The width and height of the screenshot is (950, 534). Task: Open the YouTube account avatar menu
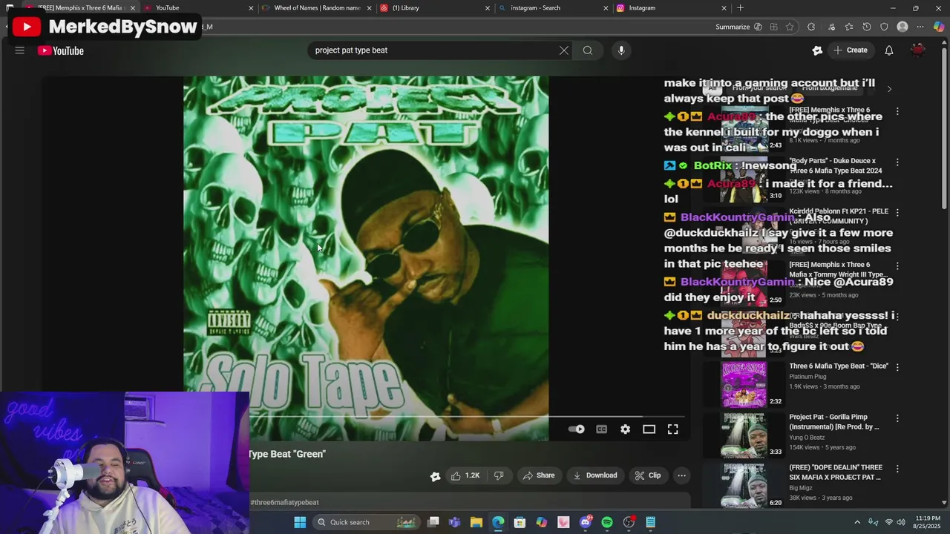[x=918, y=50]
